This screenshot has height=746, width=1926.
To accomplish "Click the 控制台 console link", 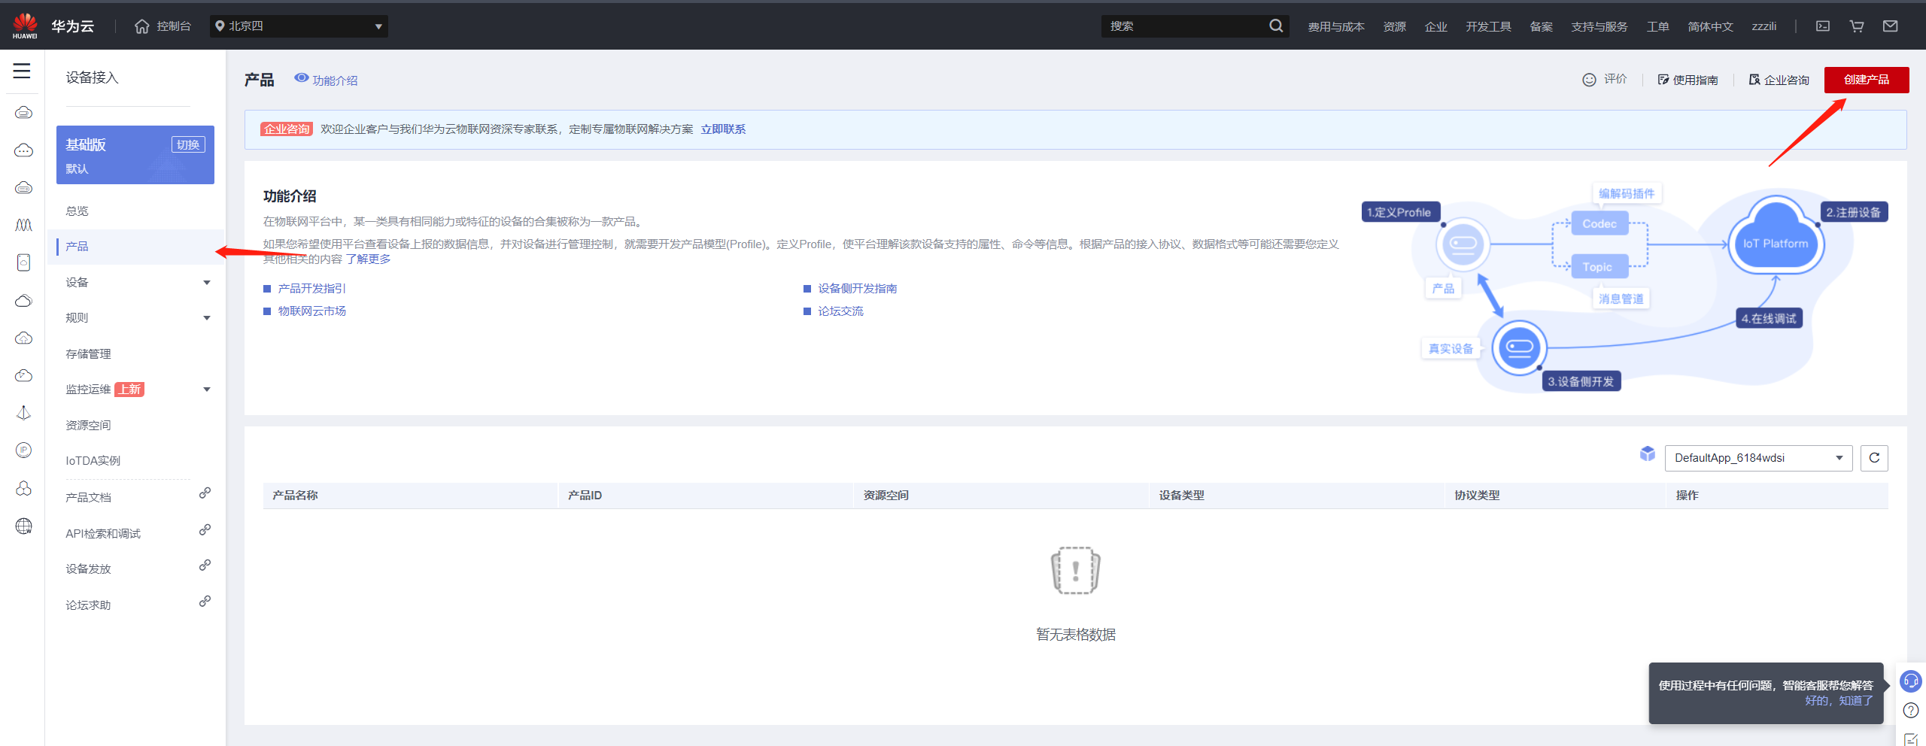I will pyautogui.click(x=174, y=26).
